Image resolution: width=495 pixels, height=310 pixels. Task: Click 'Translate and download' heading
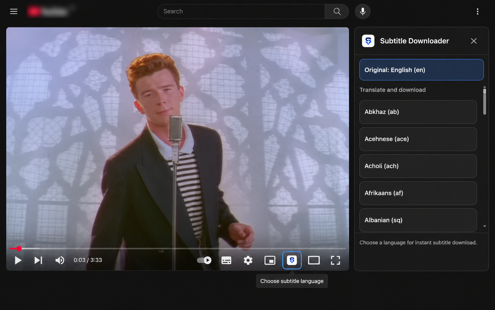click(x=393, y=90)
